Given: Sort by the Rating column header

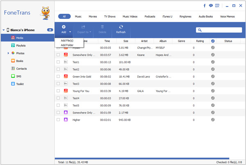Looking at the screenshot, I should (x=200, y=41).
